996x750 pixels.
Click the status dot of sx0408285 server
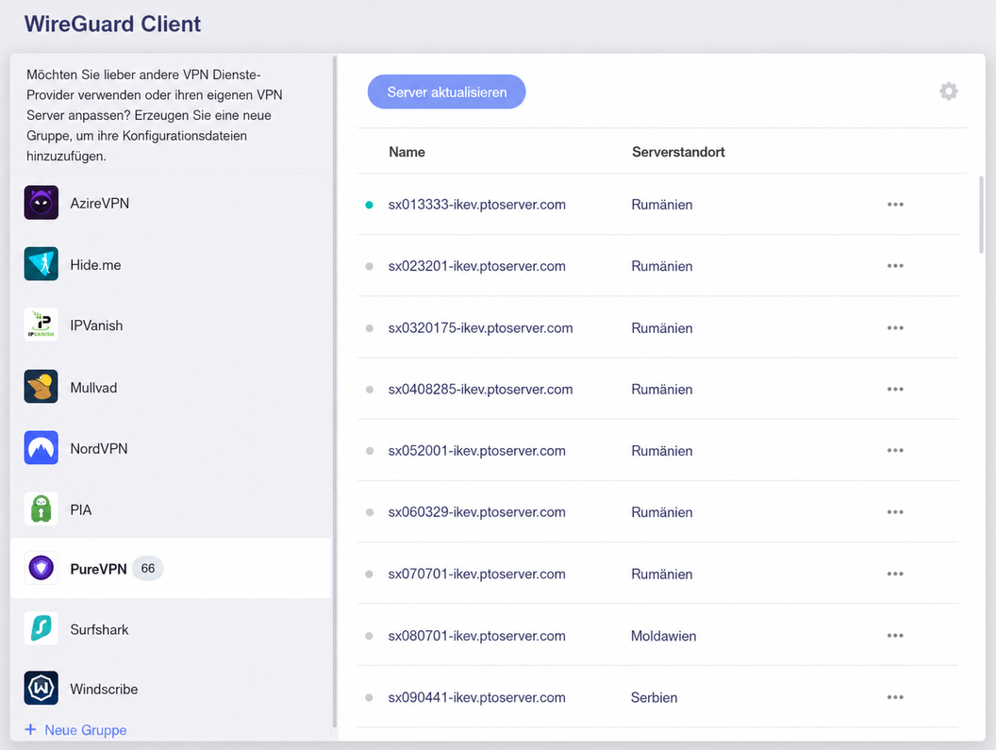click(369, 389)
